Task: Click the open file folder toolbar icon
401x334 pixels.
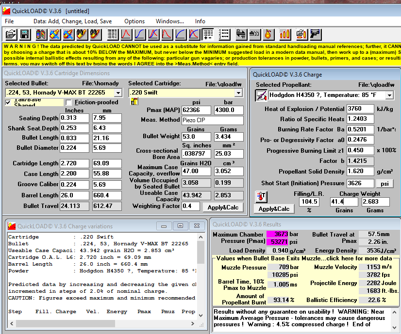Action: pyautogui.click(x=11, y=34)
